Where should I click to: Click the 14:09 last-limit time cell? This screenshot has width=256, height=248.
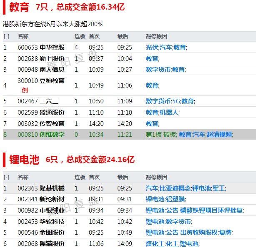[x=125, y=244]
